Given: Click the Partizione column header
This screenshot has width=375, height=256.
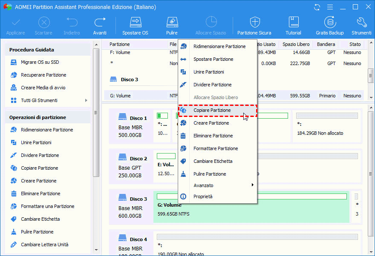Looking at the screenshot, I should point(120,44).
